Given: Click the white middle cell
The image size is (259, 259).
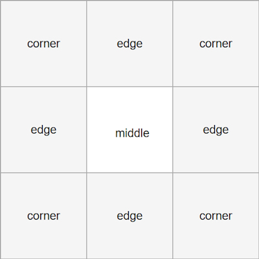Looking at the screenshot, I should [129, 129].
